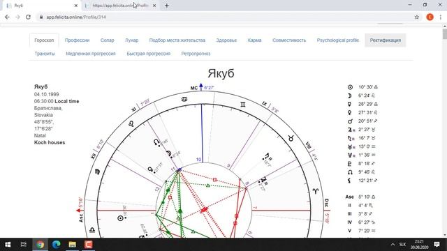Open the Camtasia taskbar icon
Screen dimensions: 447x251
pyautogui.click(x=88, y=245)
